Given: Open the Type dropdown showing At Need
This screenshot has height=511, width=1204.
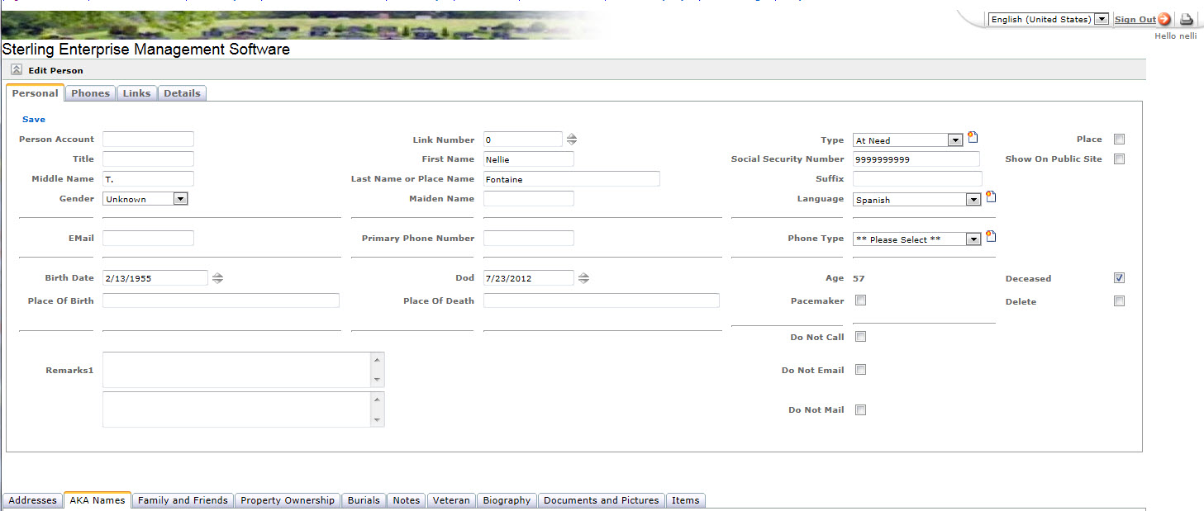Looking at the screenshot, I should tap(908, 140).
